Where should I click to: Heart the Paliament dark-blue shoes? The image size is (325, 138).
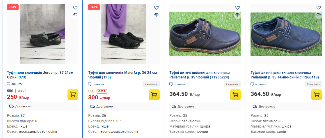pyautogui.click(x=319, y=8)
